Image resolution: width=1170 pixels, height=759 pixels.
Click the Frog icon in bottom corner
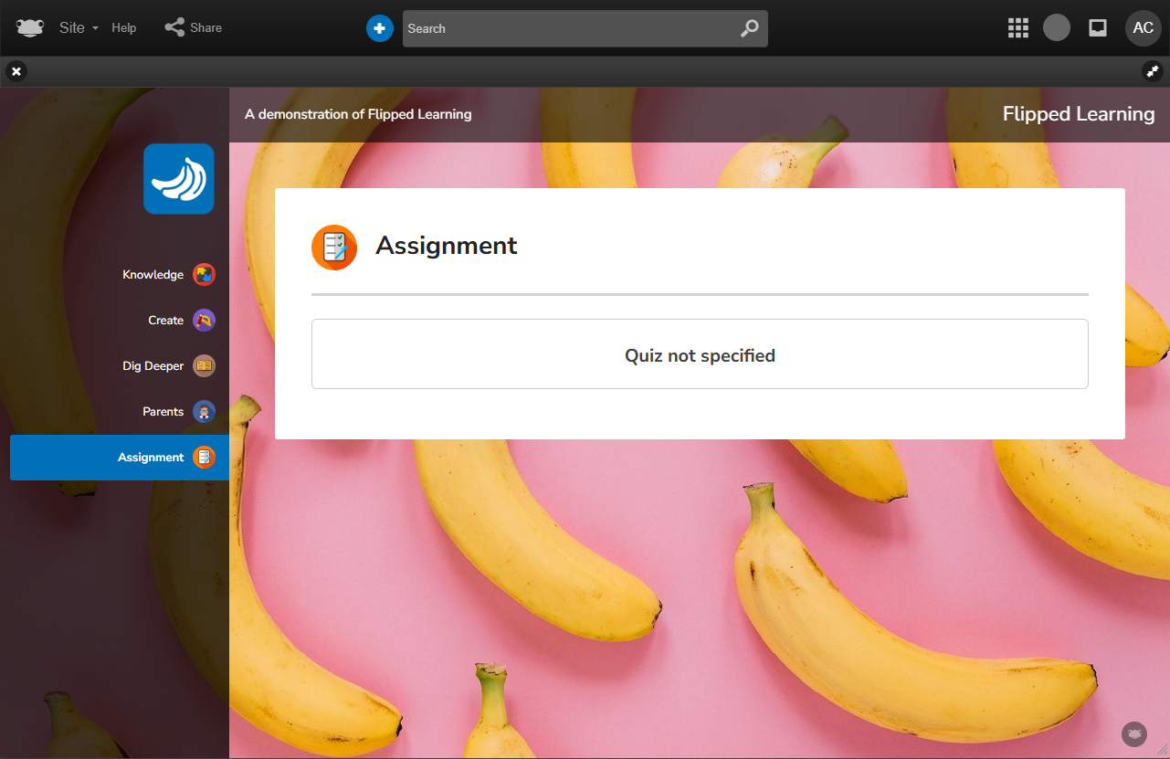coord(1134,733)
